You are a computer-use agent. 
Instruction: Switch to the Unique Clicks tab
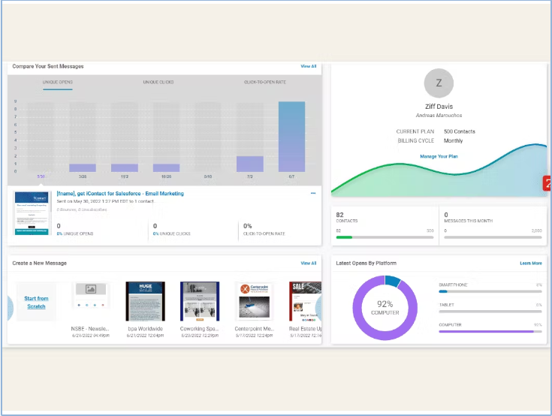[x=158, y=82]
